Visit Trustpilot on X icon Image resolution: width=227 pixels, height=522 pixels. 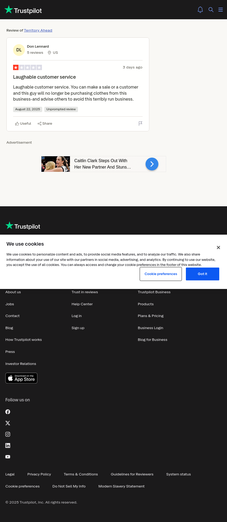click(x=8, y=423)
